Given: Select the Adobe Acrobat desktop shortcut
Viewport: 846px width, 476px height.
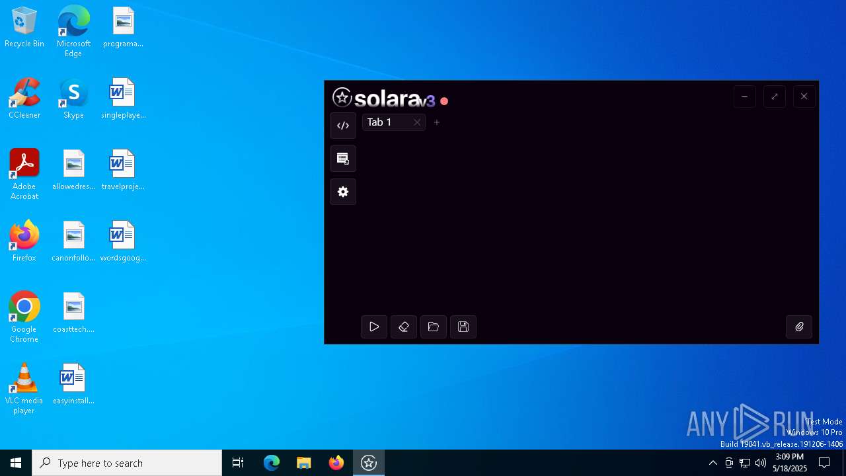Looking at the screenshot, I should pos(24,175).
